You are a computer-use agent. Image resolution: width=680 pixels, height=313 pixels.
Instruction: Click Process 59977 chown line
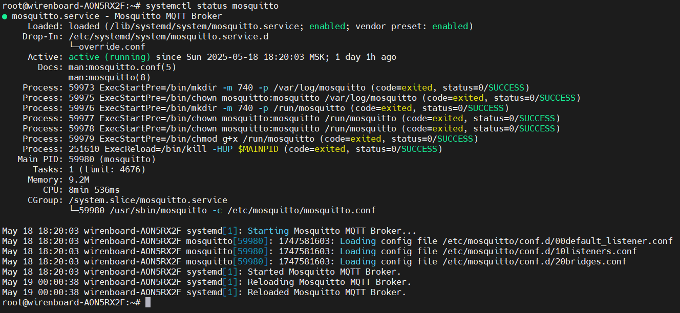click(x=291, y=118)
